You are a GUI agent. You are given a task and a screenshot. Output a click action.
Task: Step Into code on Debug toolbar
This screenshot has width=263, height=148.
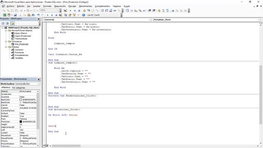(88, 11)
